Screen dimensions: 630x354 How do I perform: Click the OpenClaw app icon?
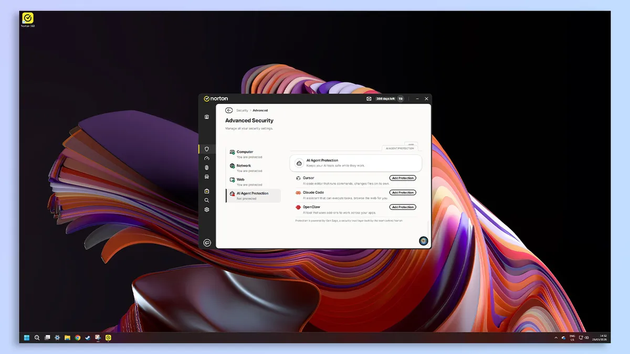click(x=298, y=207)
